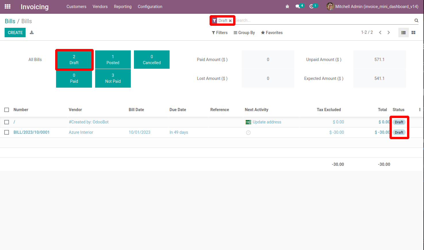Viewport: 424px width, 250px height.
Task: Click the search input field
Action: point(323,20)
